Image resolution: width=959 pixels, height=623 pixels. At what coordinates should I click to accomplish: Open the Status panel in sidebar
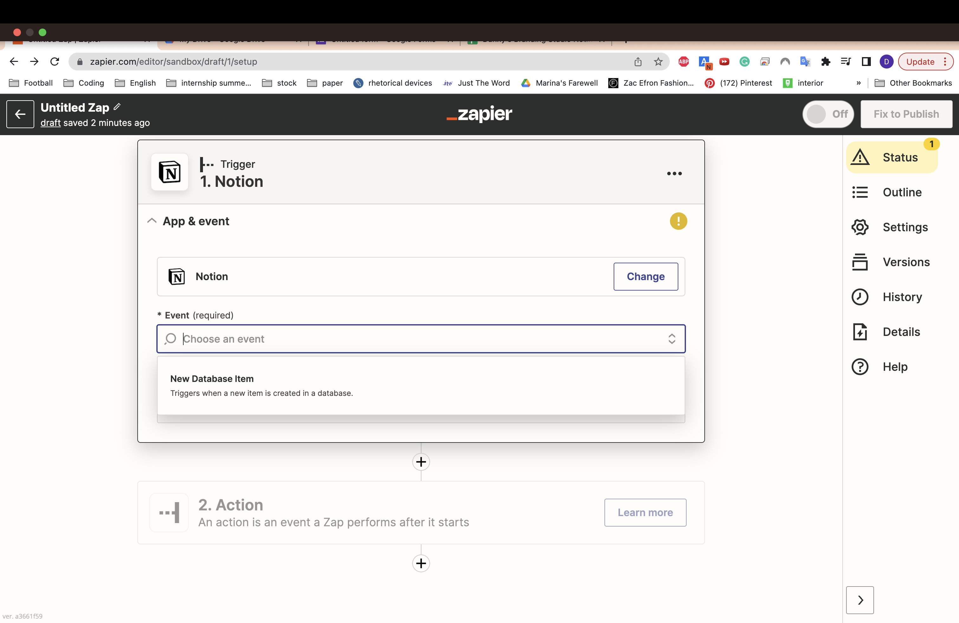pos(892,157)
